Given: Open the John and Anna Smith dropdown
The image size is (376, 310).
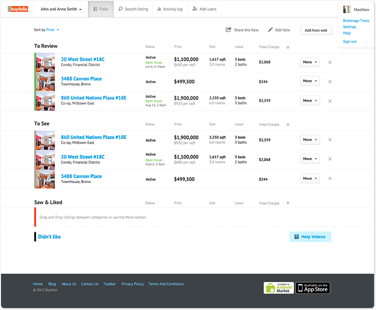Looking at the screenshot, I should tap(61, 9).
